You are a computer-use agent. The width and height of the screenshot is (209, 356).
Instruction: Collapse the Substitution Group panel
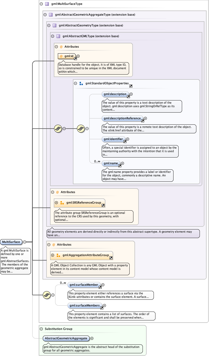pos(41,329)
